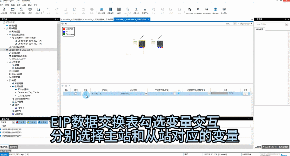Close the Controller_1_EtherNet/IP data exchange tab
The image size is (290, 156).
(148, 19)
